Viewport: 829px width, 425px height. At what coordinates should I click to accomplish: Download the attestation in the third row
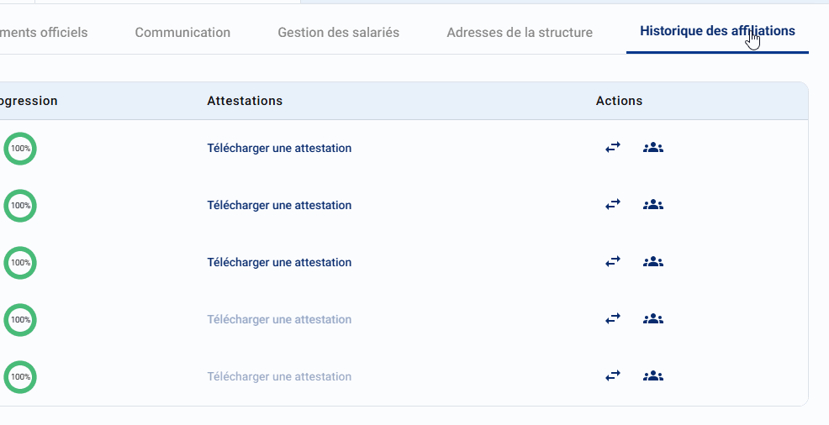(x=279, y=262)
